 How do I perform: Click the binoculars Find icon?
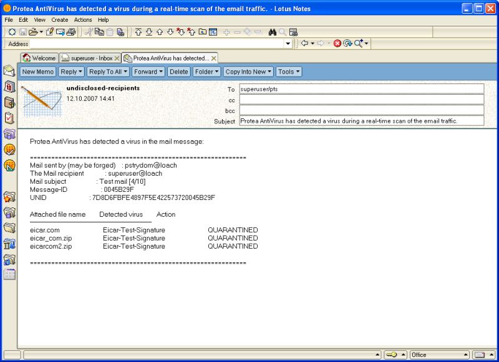(273, 32)
